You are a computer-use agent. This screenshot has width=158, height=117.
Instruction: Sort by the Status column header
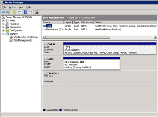coord(125,22)
